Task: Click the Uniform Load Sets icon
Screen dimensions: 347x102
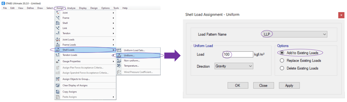Action: (x=119, y=50)
